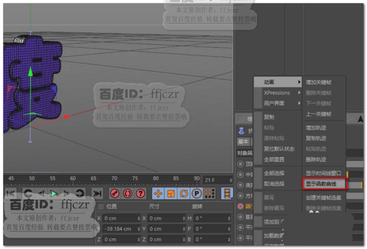
Task: Jump to end of animation
Action: tap(97, 193)
